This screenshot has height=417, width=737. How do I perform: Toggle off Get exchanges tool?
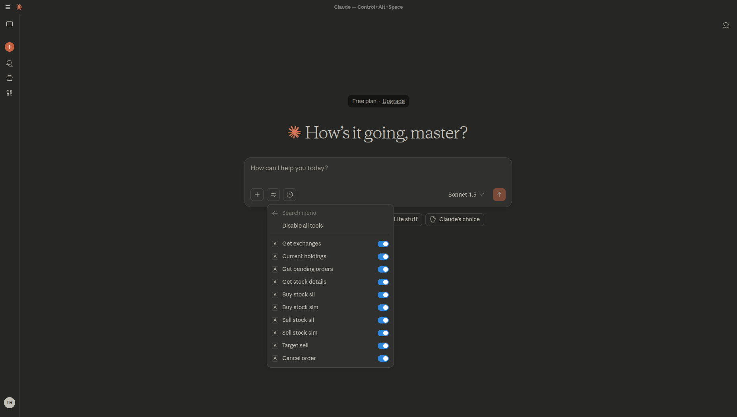[383, 244]
